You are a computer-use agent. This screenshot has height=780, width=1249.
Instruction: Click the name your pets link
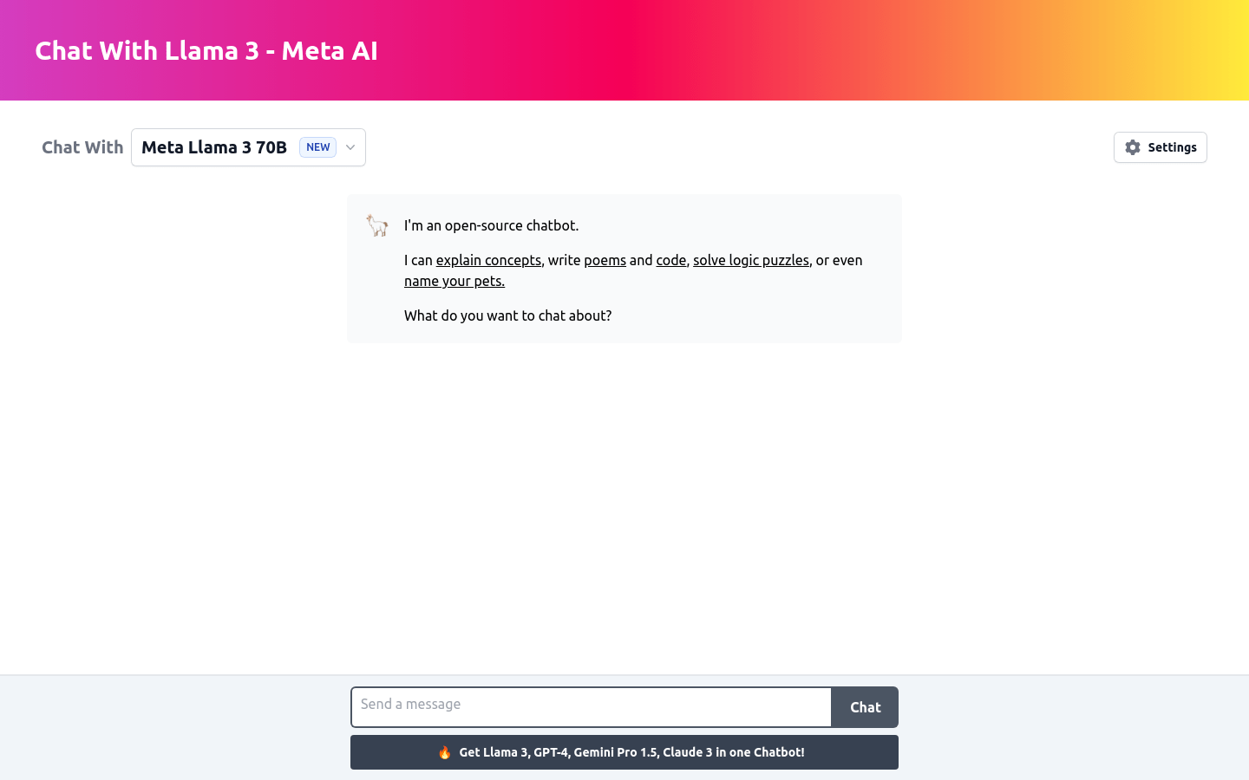(x=454, y=281)
